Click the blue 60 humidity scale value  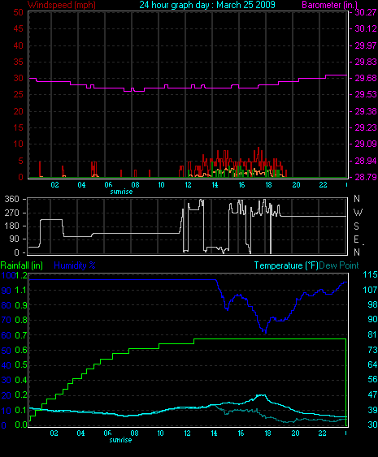(7, 335)
